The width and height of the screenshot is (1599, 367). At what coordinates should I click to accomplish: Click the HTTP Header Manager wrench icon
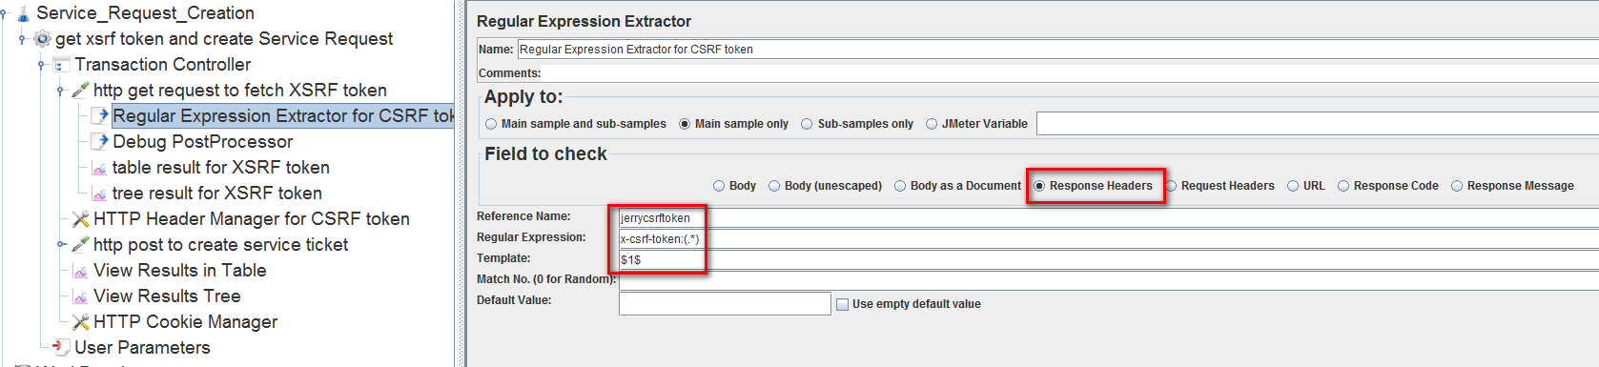tap(80, 219)
